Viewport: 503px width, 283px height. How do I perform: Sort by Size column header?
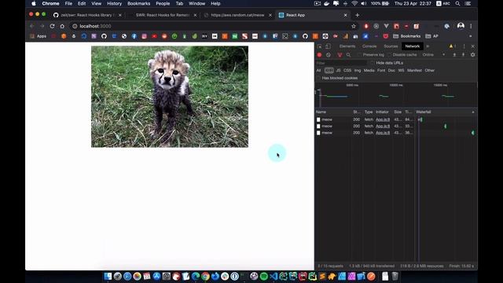(x=398, y=112)
